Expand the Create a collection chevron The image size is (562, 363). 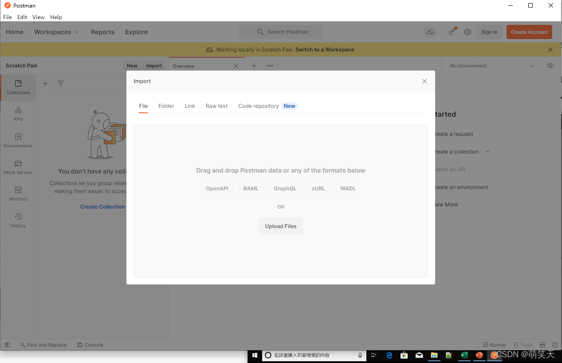point(487,151)
